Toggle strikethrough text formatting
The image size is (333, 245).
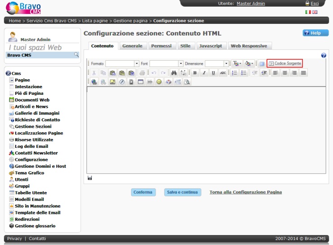coord(222,73)
